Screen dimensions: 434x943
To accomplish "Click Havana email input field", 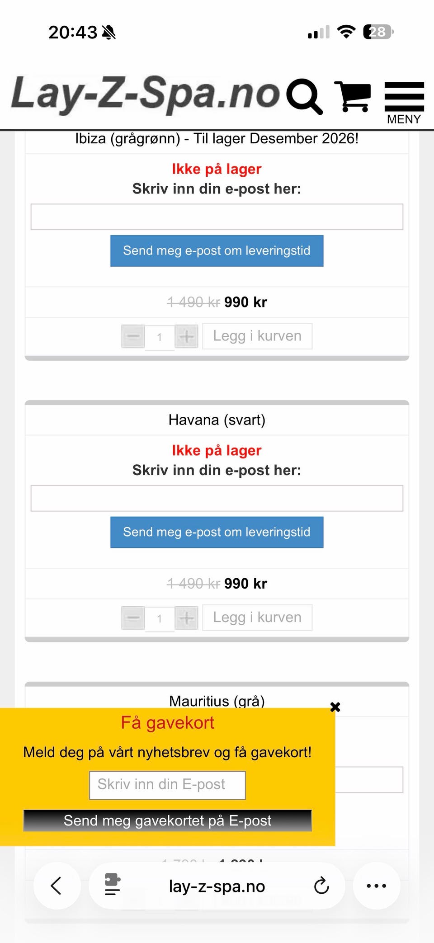I will pos(217,498).
